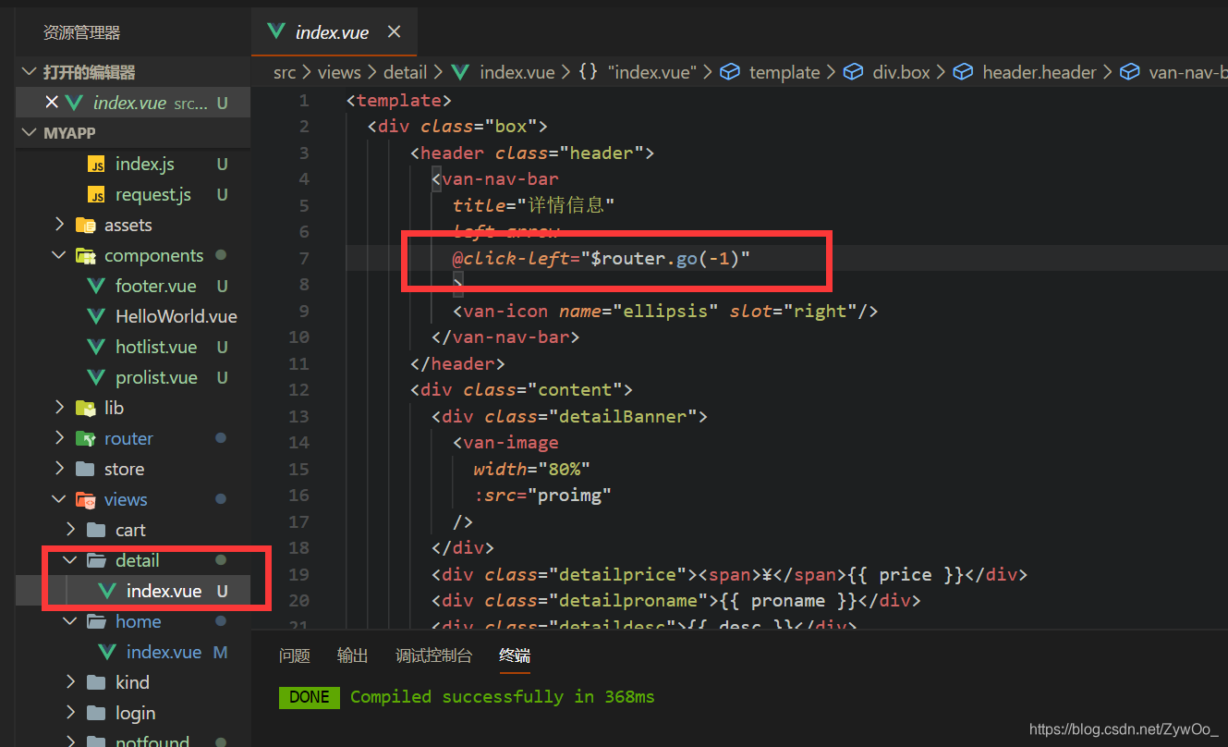
Task: Click the views folder icon
Action: 85,499
